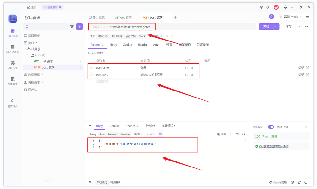
Task: Click the help question mark icon in the status bar
Action: pos(306,182)
